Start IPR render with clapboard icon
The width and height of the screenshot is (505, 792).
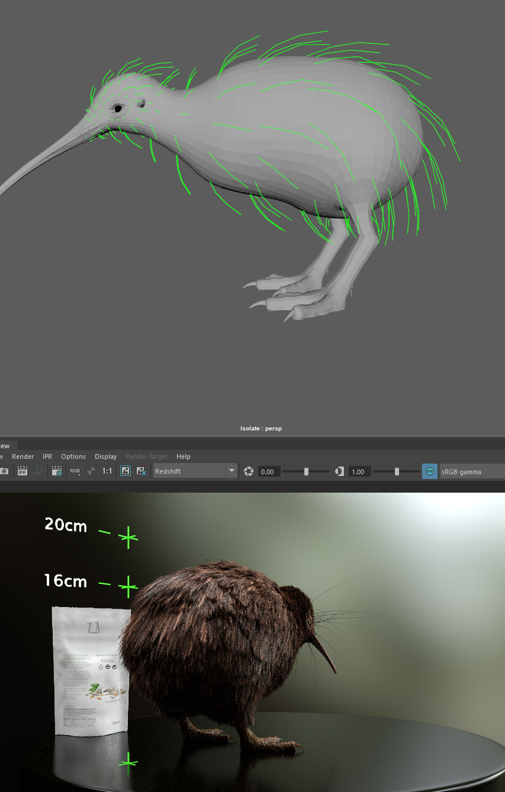coord(22,471)
